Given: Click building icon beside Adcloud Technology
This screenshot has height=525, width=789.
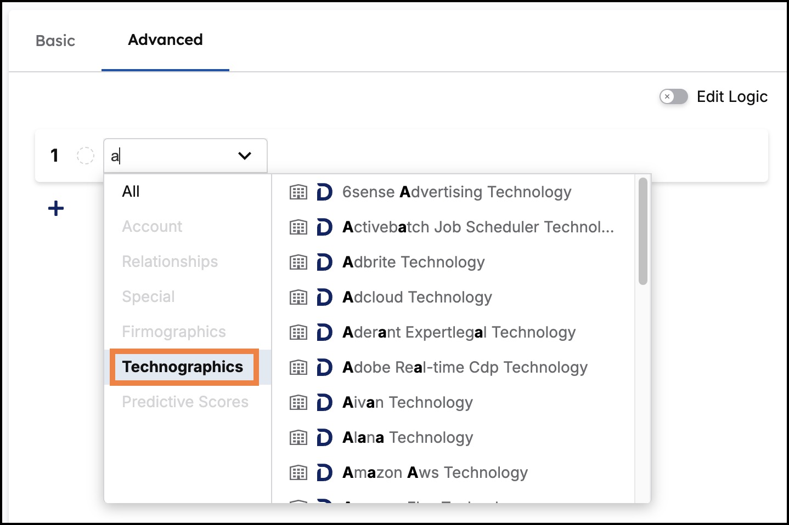Looking at the screenshot, I should point(298,297).
